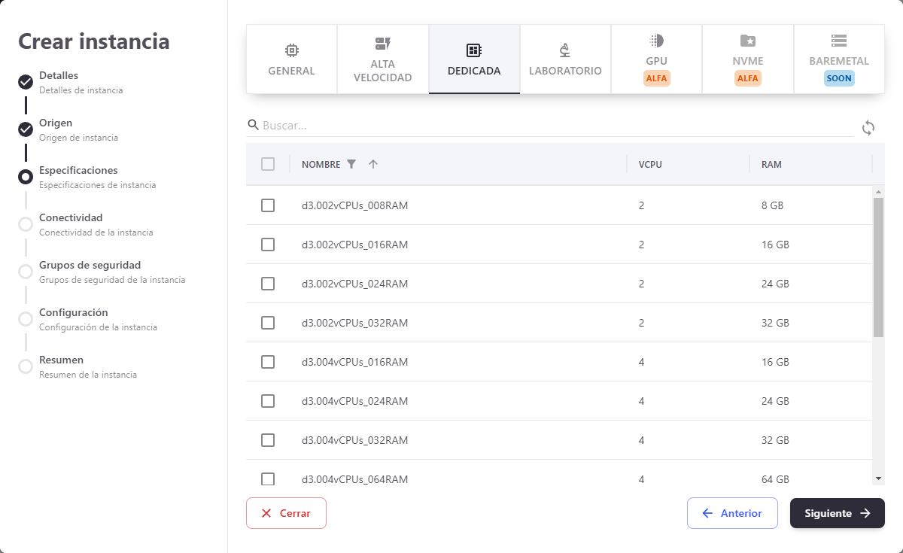Viewport: 903px width, 553px height.
Task: Click the sort arrow in NOMBRE column
Action: (x=372, y=164)
